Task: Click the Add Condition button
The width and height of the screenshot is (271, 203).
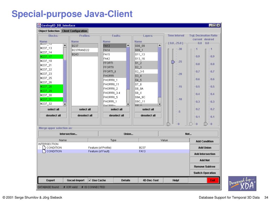Action: [x=205, y=141]
